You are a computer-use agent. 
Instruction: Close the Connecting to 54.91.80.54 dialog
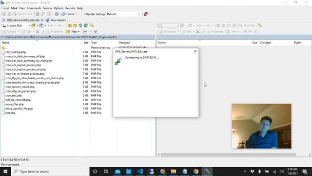coord(195,51)
